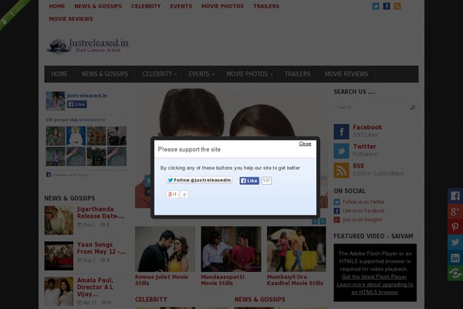Image resolution: width=463 pixels, height=309 pixels.
Task: Click the RSS sidebar title link
Action: [358, 166]
